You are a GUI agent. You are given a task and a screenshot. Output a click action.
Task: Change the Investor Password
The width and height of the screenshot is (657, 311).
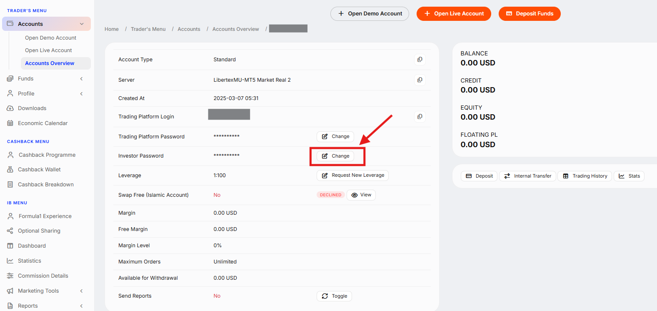(335, 156)
